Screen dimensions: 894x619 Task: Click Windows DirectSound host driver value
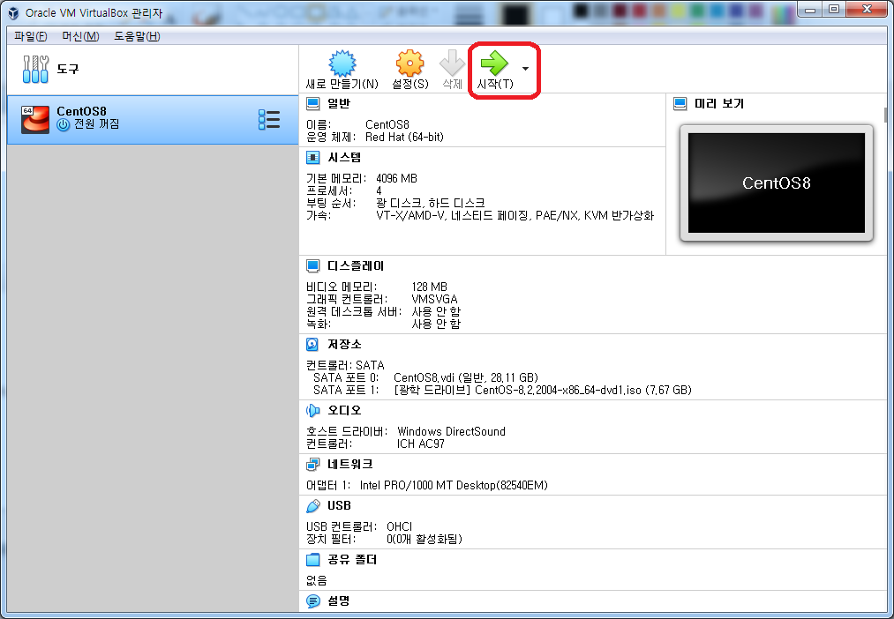pyautogui.click(x=452, y=431)
